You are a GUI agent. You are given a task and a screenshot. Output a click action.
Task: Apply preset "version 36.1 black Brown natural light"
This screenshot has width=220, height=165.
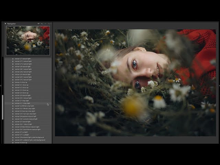pyautogui.click(x=28, y=130)
